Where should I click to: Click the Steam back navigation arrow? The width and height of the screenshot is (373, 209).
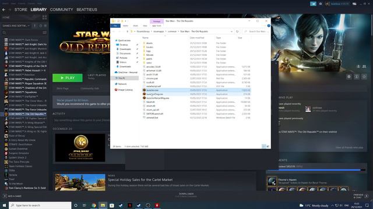pyautogui.click(x=4, y=10)
